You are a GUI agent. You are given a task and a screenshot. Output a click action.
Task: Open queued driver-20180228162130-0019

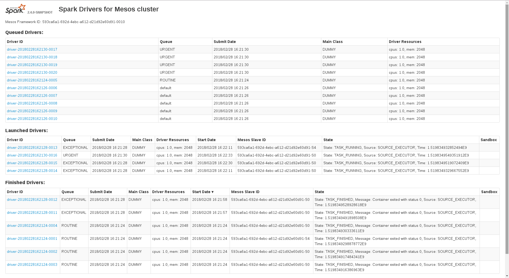tap(32, 65)
